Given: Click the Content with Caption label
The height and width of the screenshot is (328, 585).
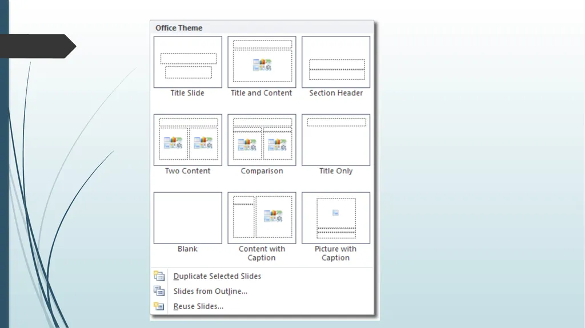Looking at the screenshot, I should click(x=262, y=253).
